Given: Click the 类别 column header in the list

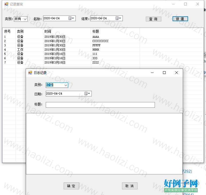Looking at the screenshot, I should pos(29,31).
